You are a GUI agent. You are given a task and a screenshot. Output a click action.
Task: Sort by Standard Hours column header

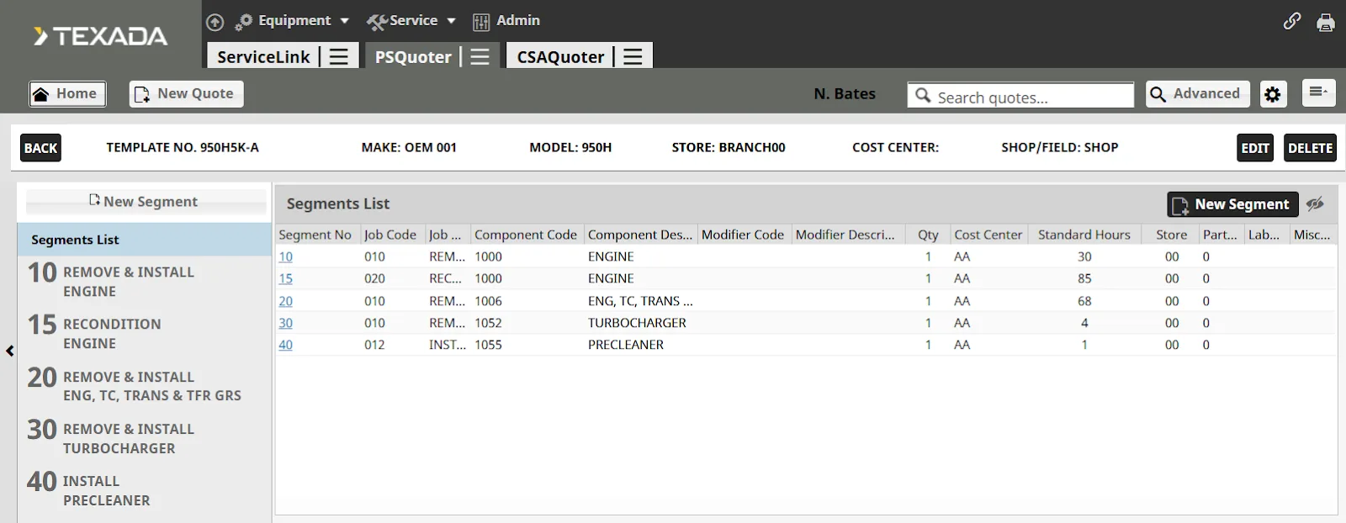[x=1084, y=235]
